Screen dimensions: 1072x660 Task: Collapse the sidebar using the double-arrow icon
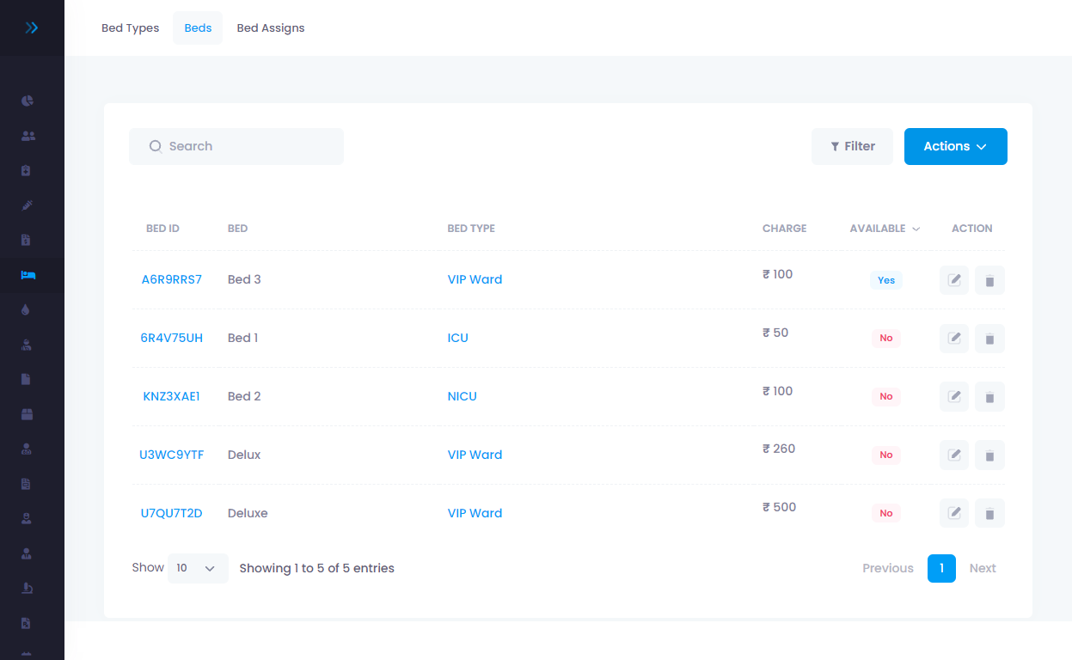(32, 27)
